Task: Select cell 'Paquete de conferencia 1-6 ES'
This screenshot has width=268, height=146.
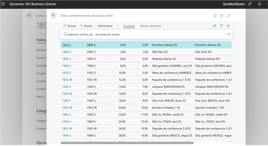Action: click(x=171, y=80)
